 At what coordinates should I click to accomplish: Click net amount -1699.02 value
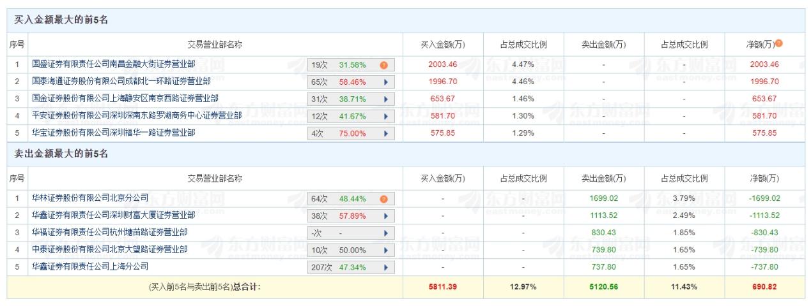[x=764, y=198]
